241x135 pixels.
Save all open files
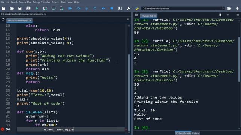tap(28, 9)
